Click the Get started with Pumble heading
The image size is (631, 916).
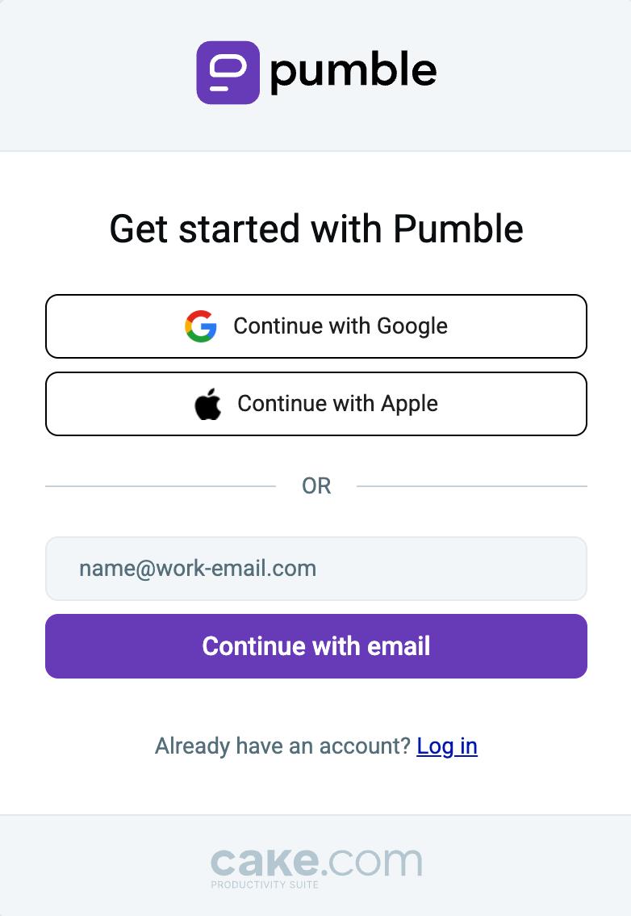(x=316, y=229)
